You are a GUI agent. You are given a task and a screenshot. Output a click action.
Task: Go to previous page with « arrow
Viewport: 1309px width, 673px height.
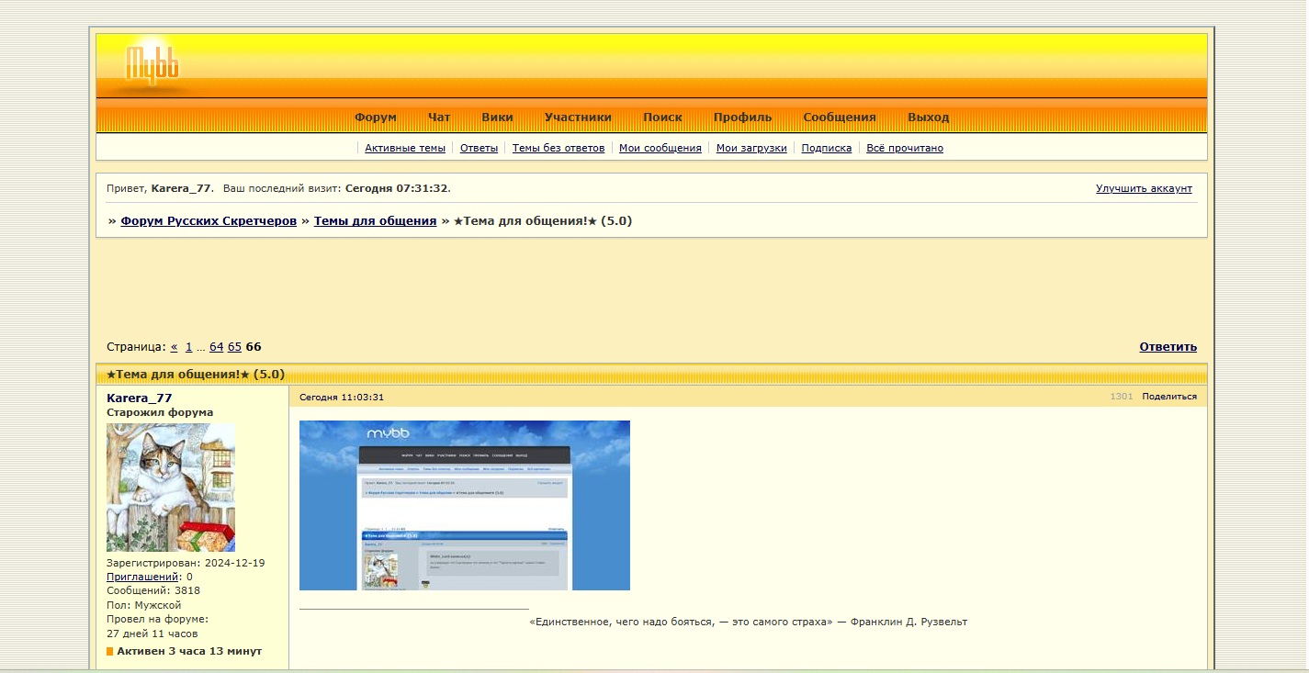(175, 347)
